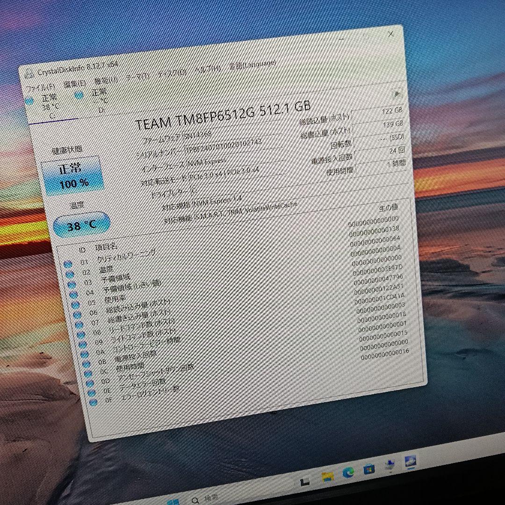505x505 pixels.
Task: Select the D: disk tab
Action: pyautogui.click(x=100, y=101)
